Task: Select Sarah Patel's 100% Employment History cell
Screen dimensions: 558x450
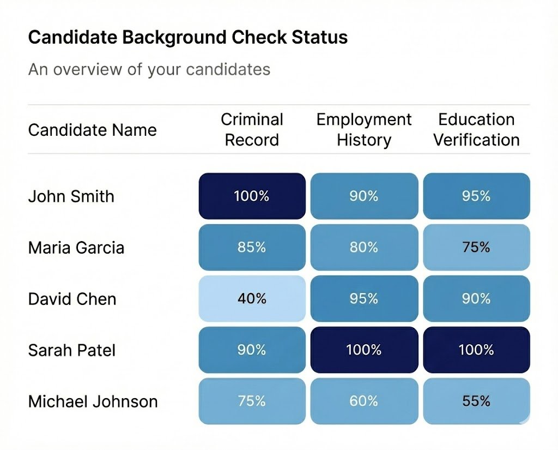Action: [364, 350]
